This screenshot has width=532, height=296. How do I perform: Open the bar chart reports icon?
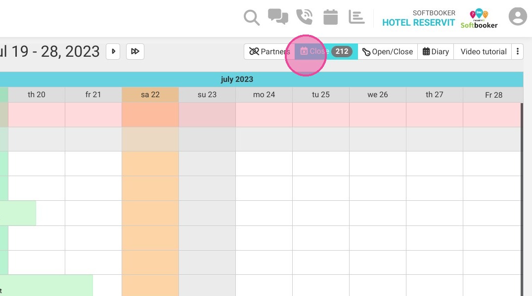click(x=356, y=17)
